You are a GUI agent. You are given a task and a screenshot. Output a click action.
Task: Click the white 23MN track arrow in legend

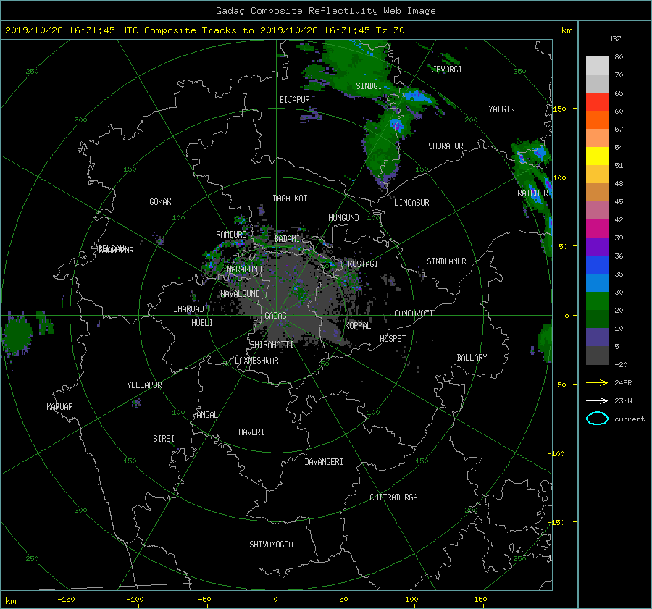(x=597, y=400)
